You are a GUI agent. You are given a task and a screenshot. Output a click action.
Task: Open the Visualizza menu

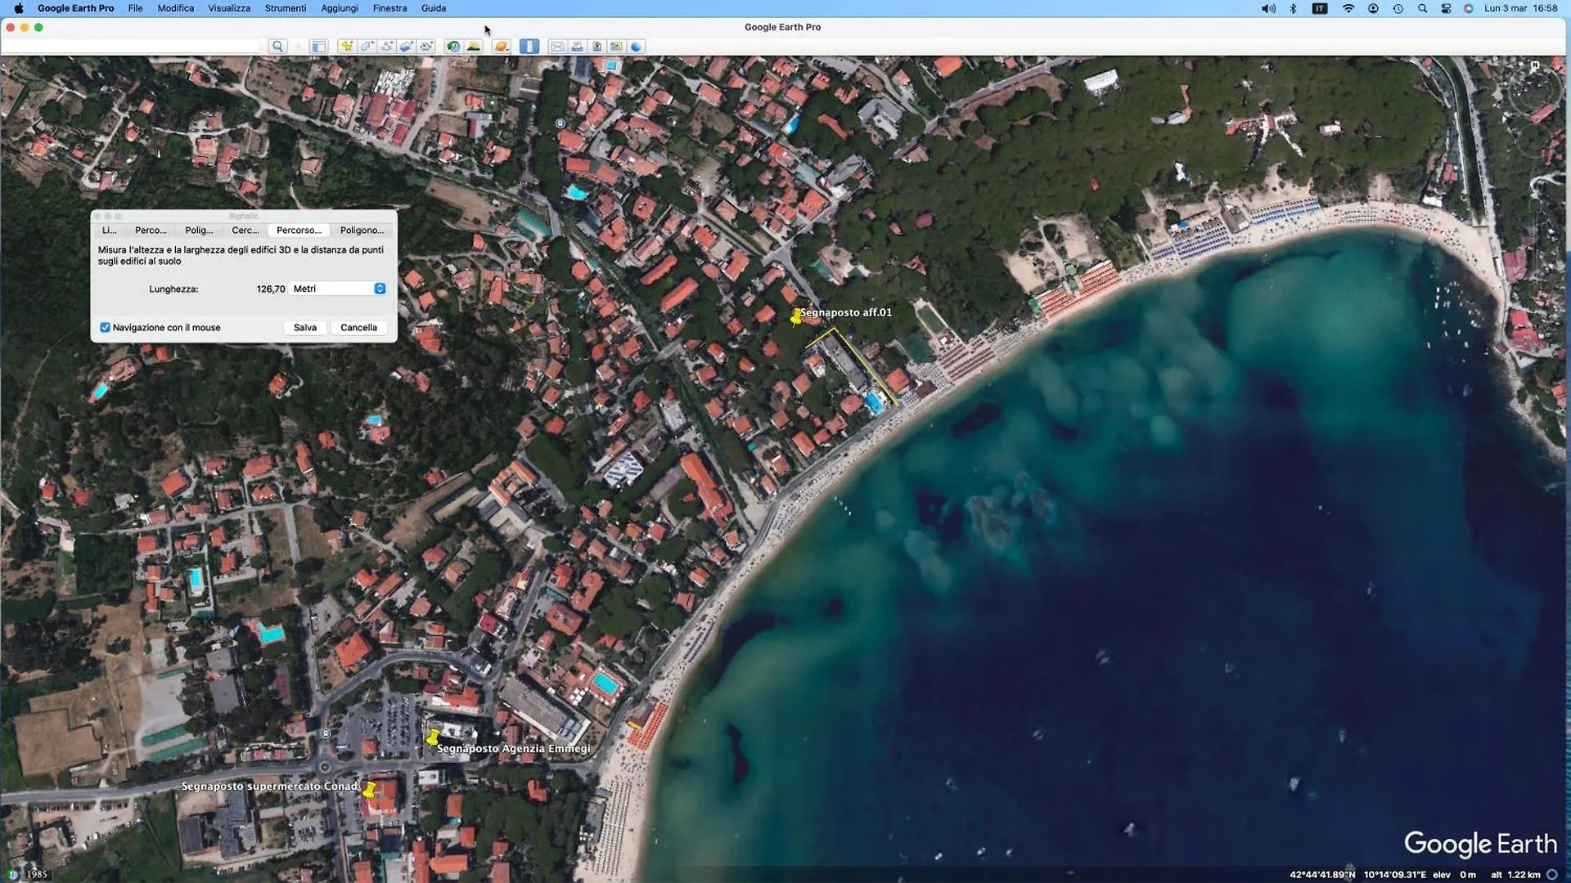(229, 8)
